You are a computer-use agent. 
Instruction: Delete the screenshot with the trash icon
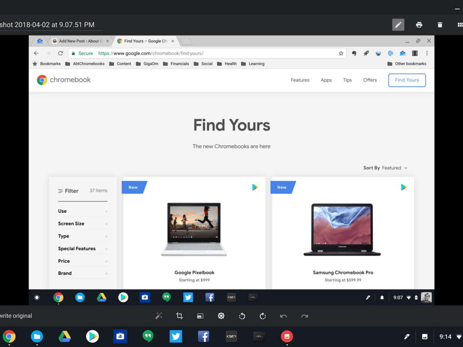point(440,25)
